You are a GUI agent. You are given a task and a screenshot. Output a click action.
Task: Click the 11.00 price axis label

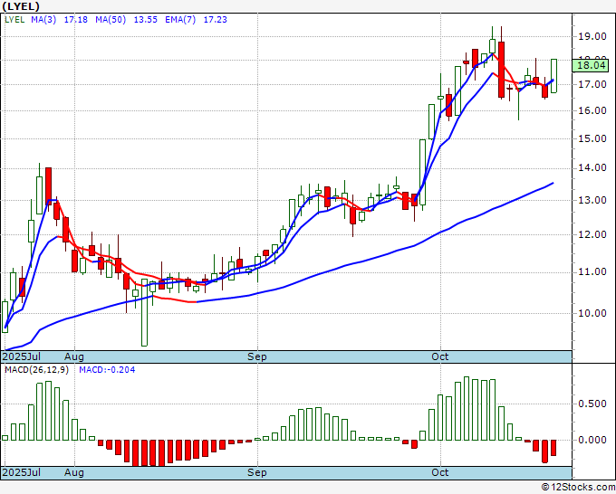tap(592, 272)
